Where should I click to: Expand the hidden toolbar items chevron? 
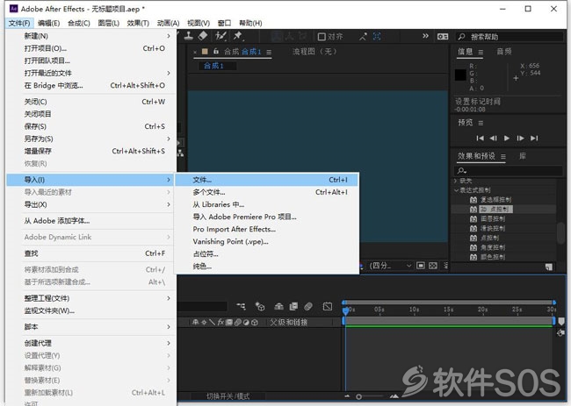click(425, 36)
